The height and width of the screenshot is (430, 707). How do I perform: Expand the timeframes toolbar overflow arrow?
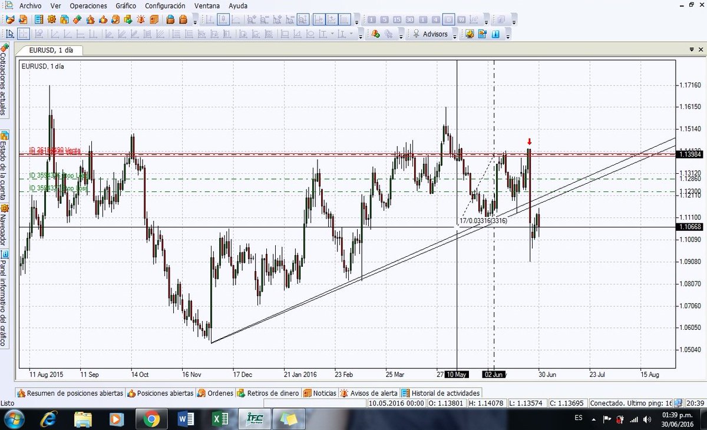click(486, 22)
